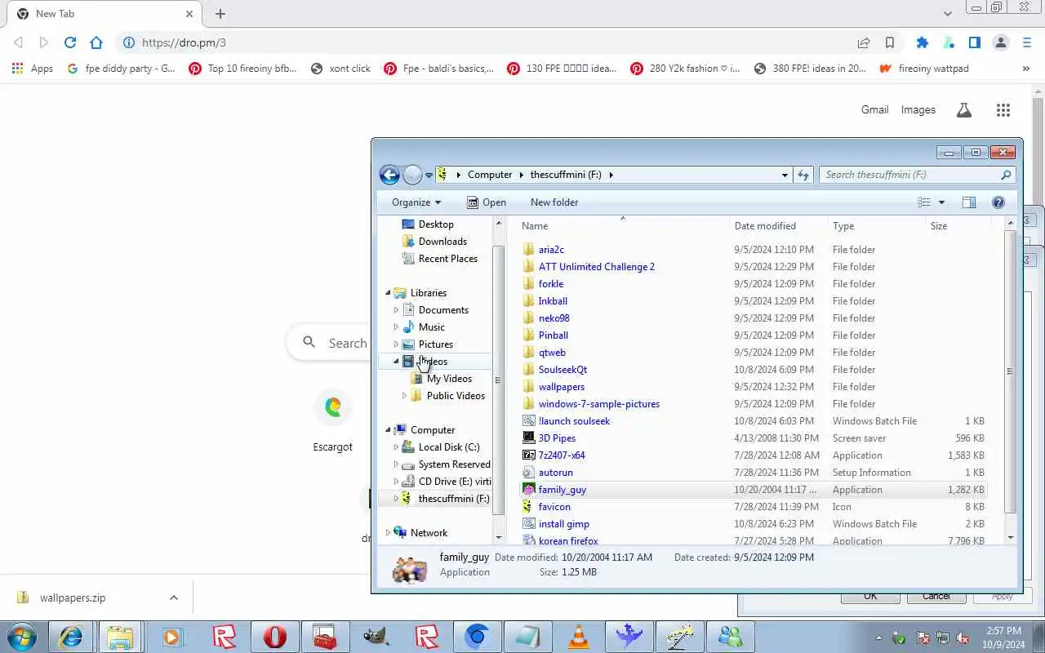The width and height of the screenshot is (1045, 653).
Task: Click the Explorer file list vertical scrollbar
Action: [x=1011, y=371]
